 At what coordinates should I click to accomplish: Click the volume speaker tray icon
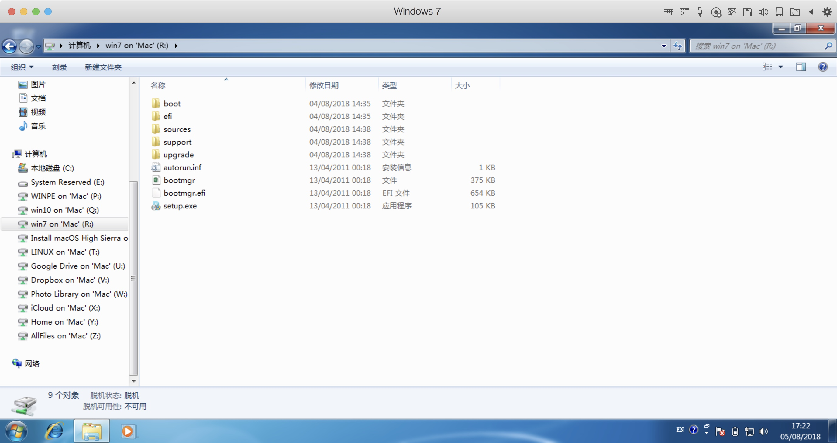763,431
